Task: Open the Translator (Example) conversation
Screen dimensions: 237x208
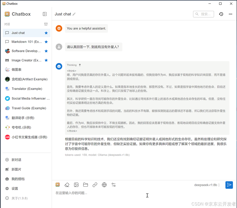Action: click(x=27, y=89)
